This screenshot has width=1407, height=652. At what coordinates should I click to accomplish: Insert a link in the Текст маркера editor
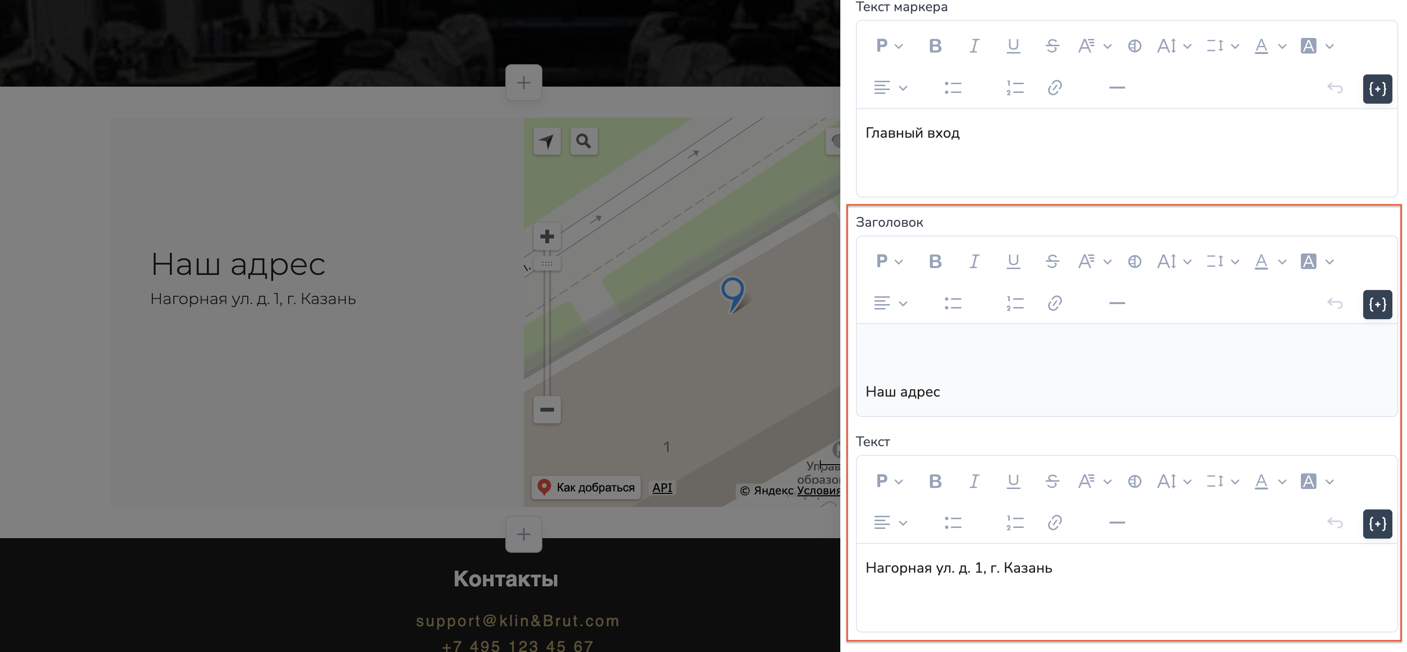click(1054, 88)
